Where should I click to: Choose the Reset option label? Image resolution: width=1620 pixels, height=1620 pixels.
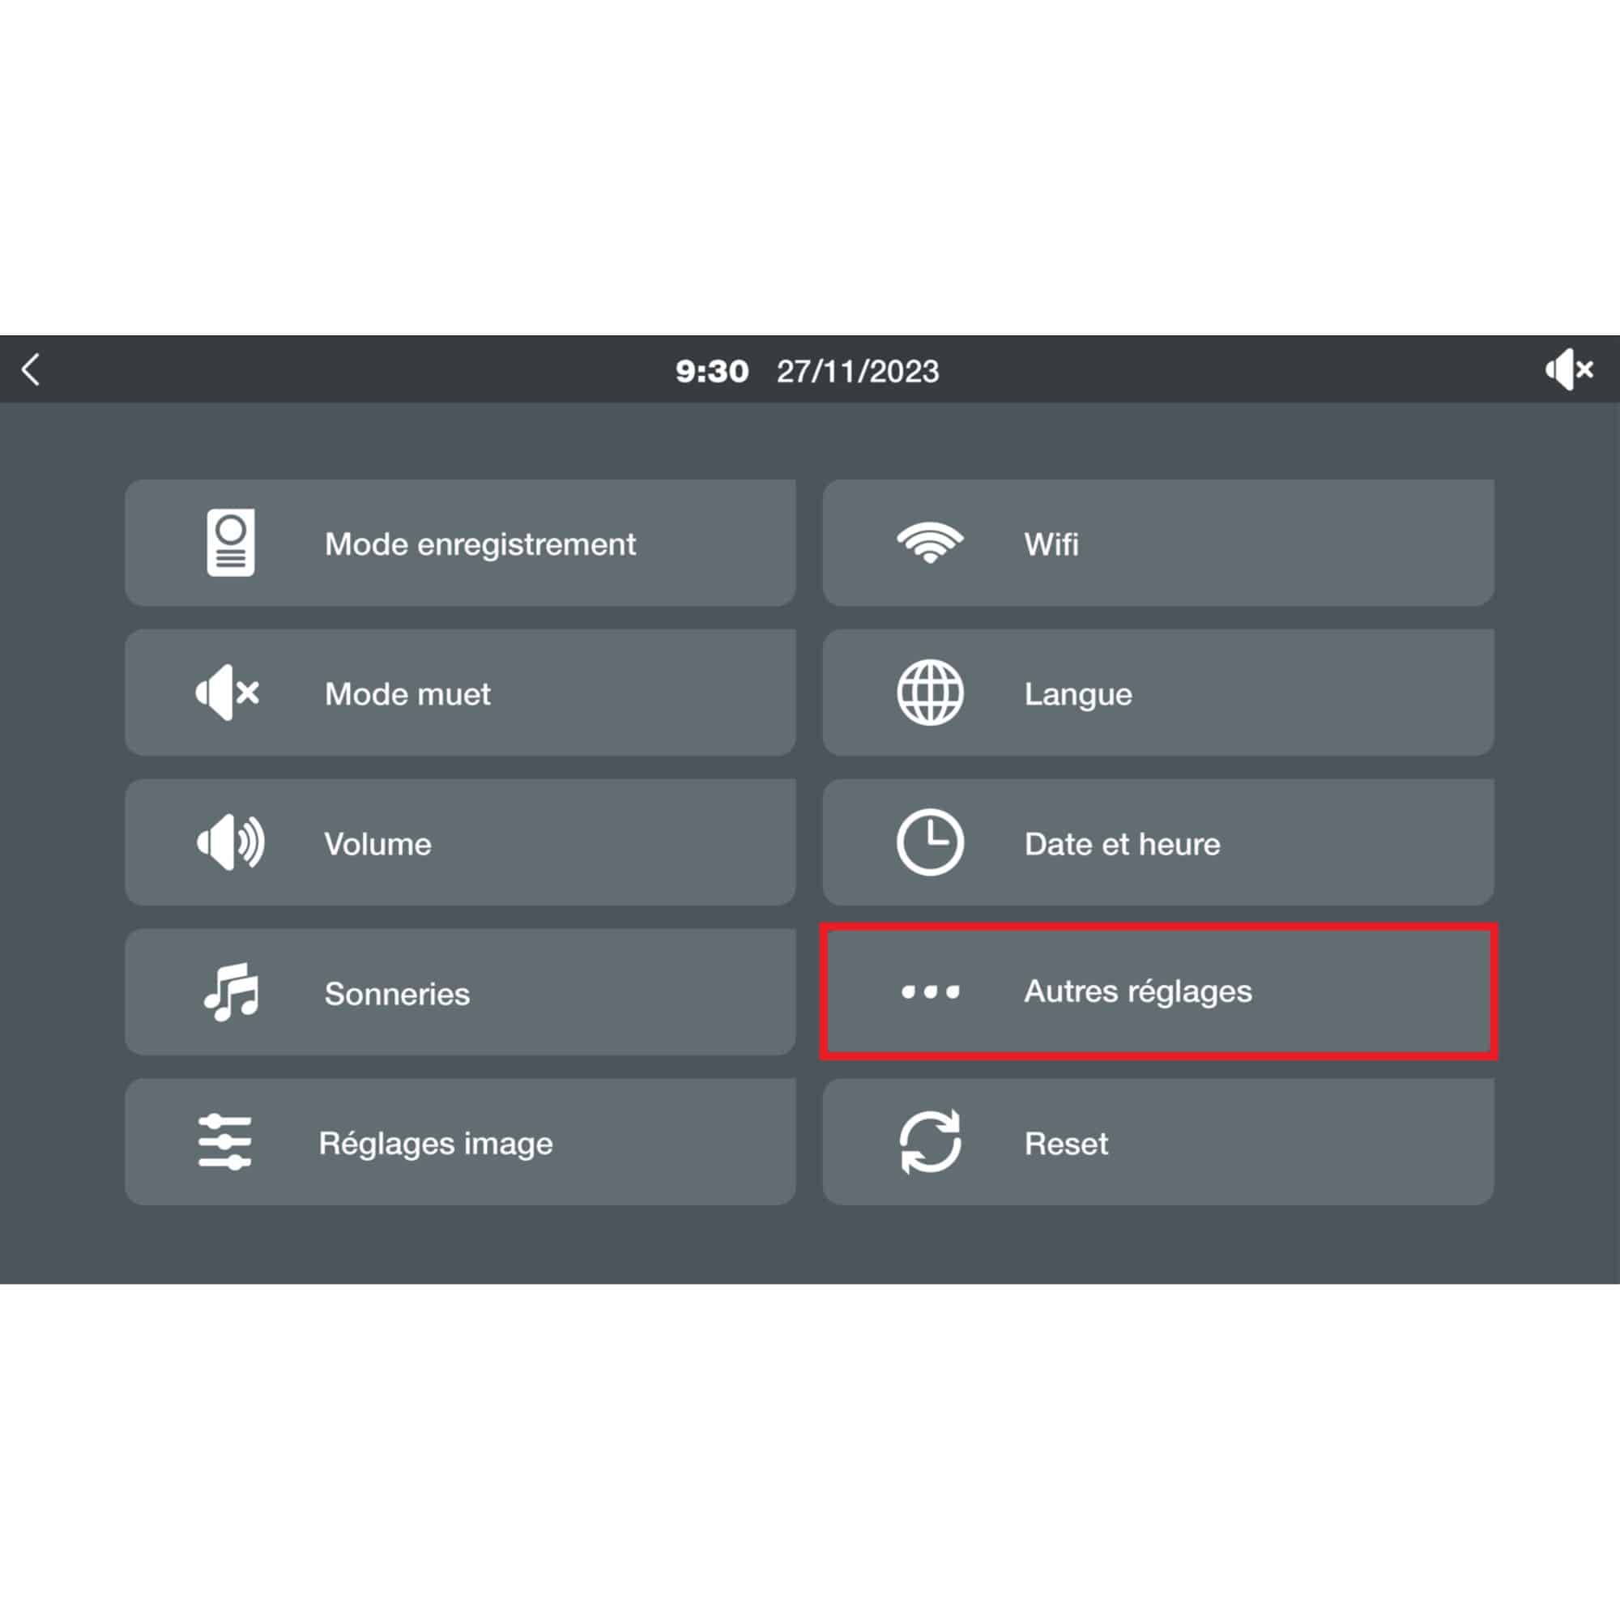(x=1066, y=1144)
